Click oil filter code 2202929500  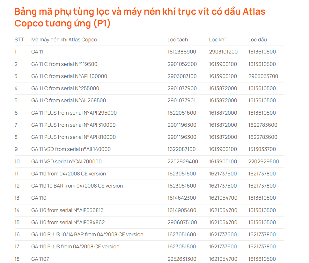pos(263,162)
